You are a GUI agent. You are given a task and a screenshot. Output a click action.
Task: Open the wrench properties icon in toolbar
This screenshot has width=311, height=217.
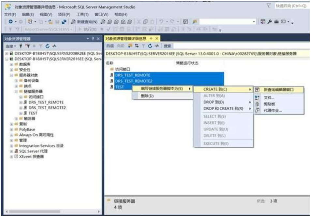(269, 21)
